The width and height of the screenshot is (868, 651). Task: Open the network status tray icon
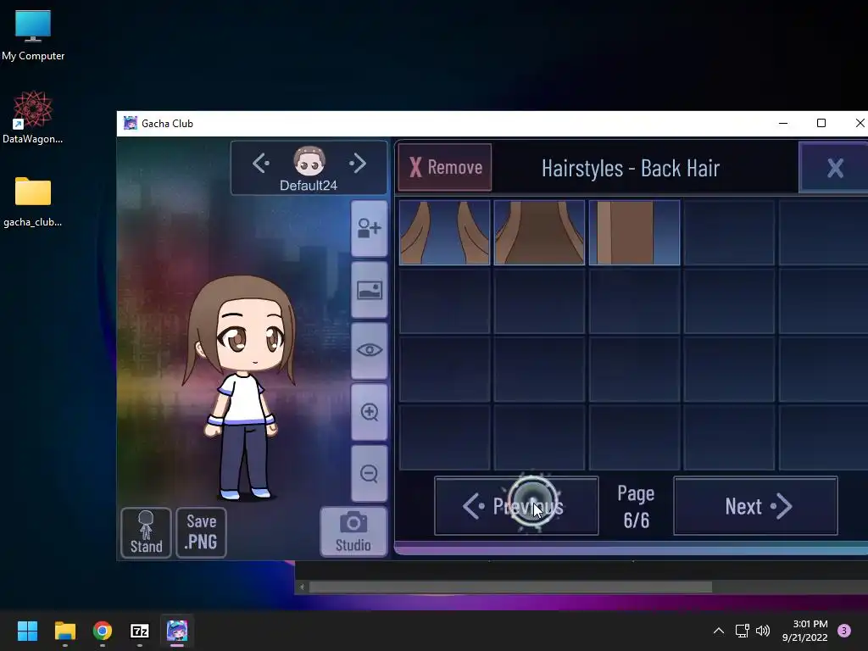[x=742, y=631]
